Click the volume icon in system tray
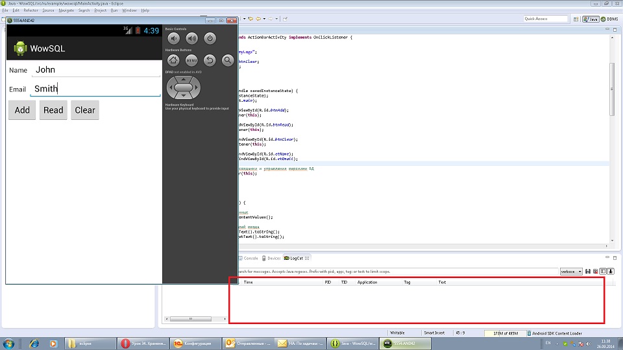Image resolution: width=623 pixels, height=350 pixels. pyautogui.click(x=589, y=344)
